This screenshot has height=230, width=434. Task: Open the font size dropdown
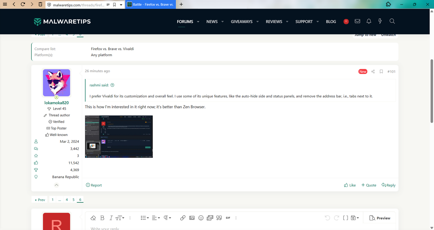(x=120, y=218)
